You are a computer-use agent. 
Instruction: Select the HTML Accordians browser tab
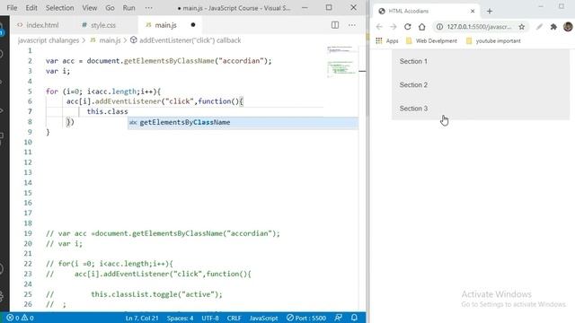pos(425,11)
